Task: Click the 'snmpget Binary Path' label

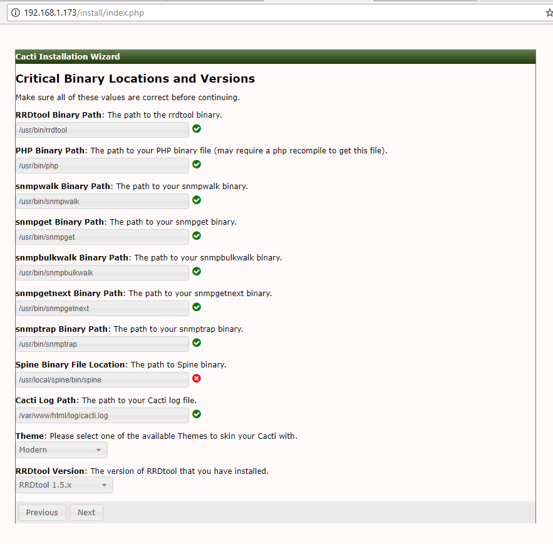Action: [x=59, y=222]
